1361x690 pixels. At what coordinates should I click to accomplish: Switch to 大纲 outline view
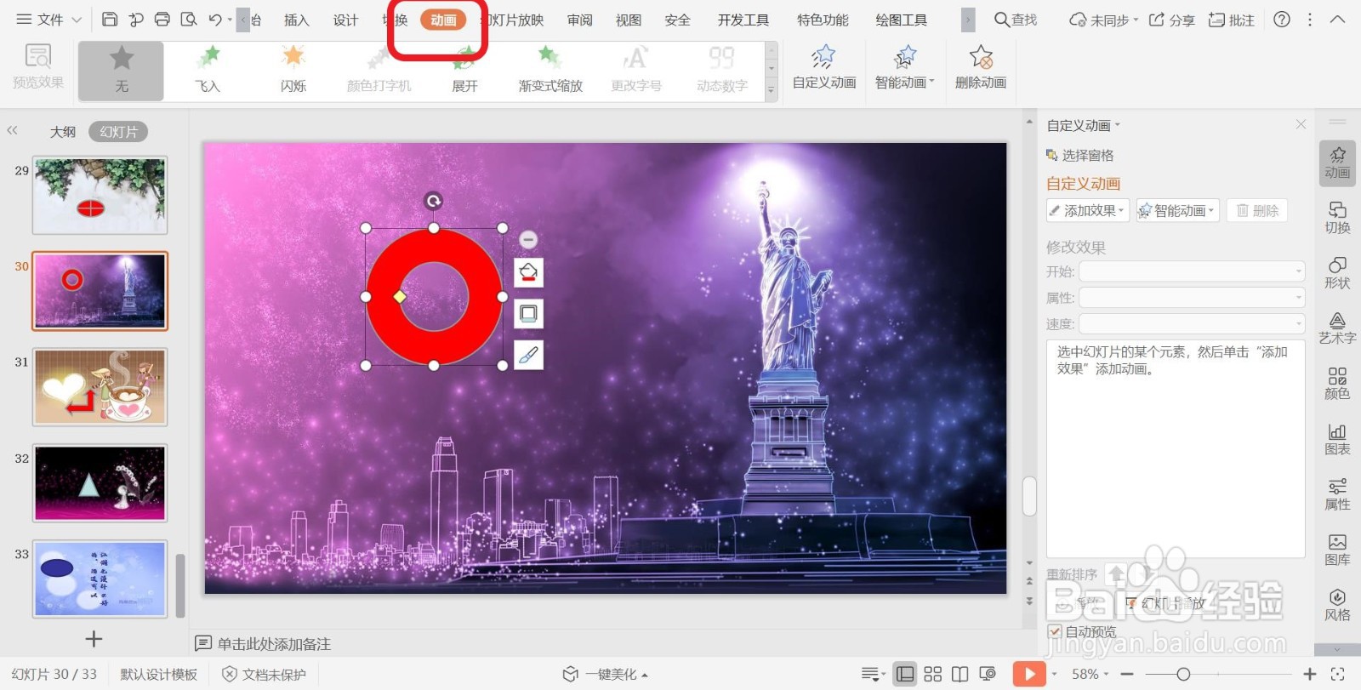click(x=63, y=132)
